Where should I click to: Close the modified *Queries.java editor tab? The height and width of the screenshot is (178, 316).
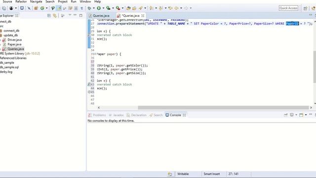143,15
